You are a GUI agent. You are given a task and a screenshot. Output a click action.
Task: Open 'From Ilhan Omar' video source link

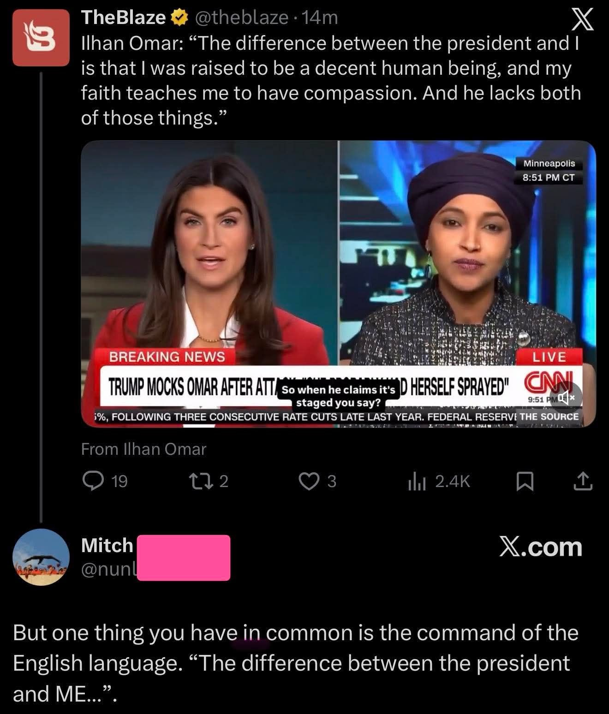click(143, 449)
